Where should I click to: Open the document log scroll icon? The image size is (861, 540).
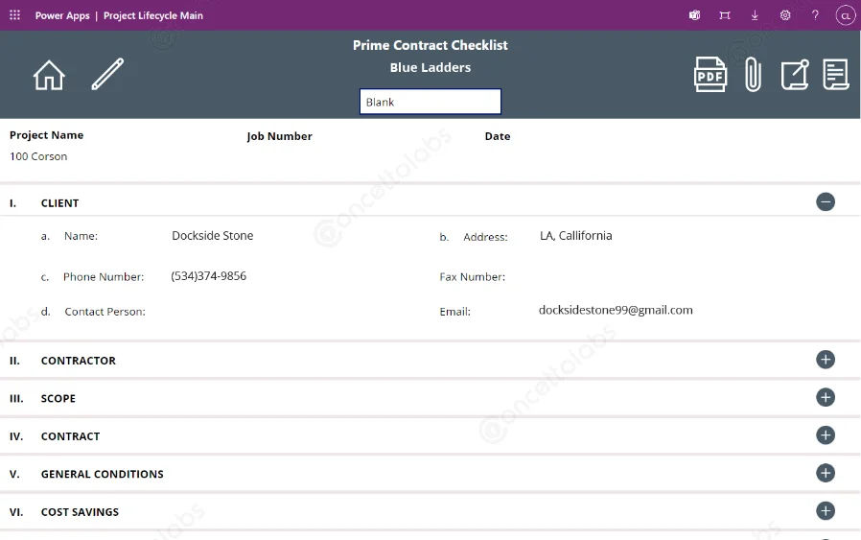point(836,75)
